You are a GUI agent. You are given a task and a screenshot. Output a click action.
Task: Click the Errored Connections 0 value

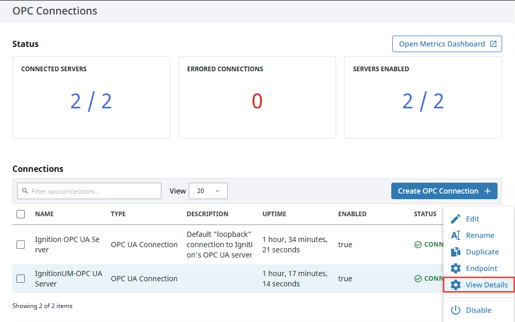tap(257, 101)
